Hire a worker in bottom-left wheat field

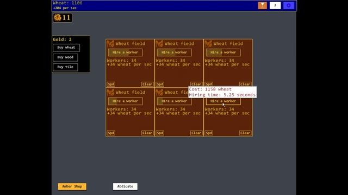[x=126, y=101]
